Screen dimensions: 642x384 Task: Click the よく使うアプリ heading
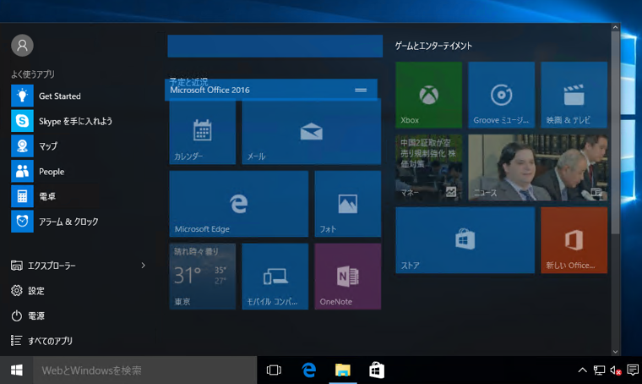[x=33, y=74]
